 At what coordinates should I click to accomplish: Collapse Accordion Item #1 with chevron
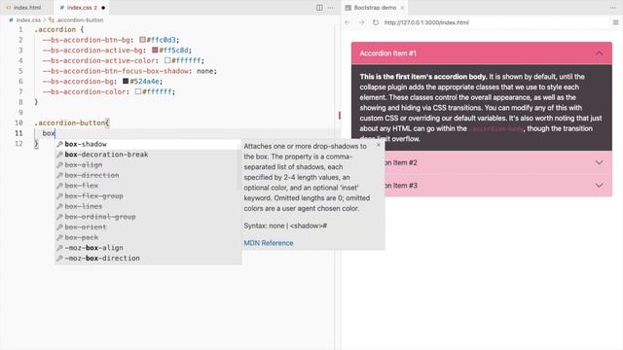[x=600, y=53]
